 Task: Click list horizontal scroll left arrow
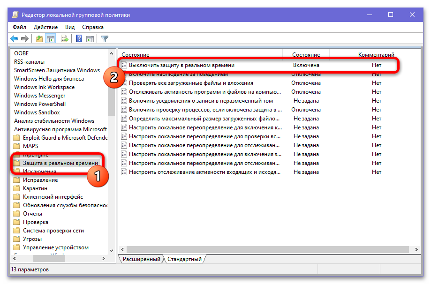[122, 249]
